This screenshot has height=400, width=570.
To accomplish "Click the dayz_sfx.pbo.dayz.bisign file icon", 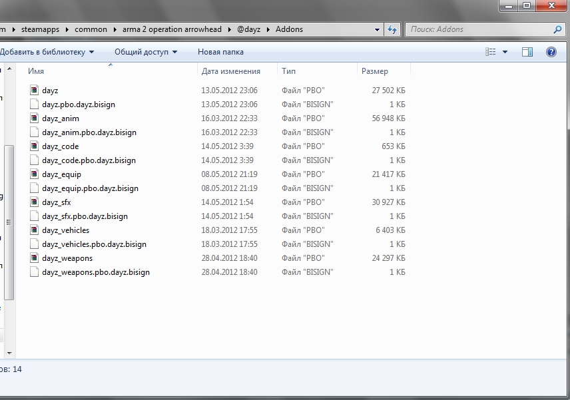I will pos(34,216).
